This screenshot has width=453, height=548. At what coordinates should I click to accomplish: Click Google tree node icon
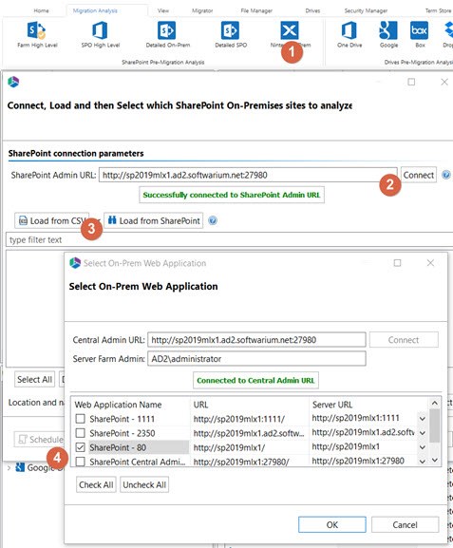pyautogui.click(x=20, y=467)
